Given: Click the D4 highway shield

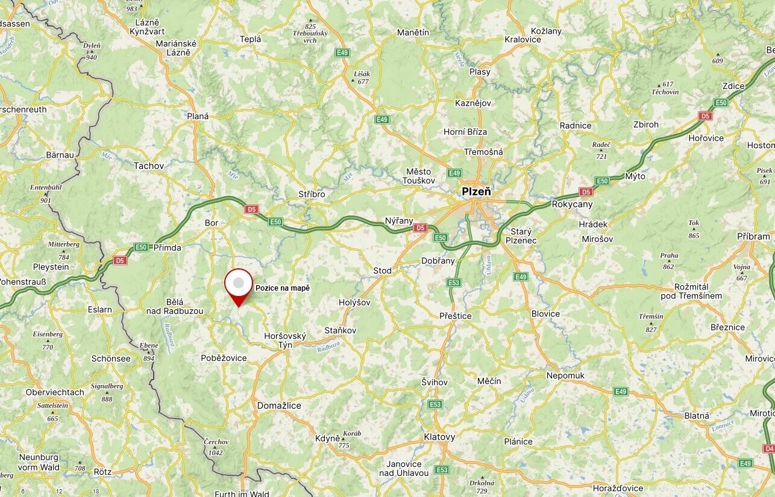Looking at the screenshot, I should pos(768,448).
